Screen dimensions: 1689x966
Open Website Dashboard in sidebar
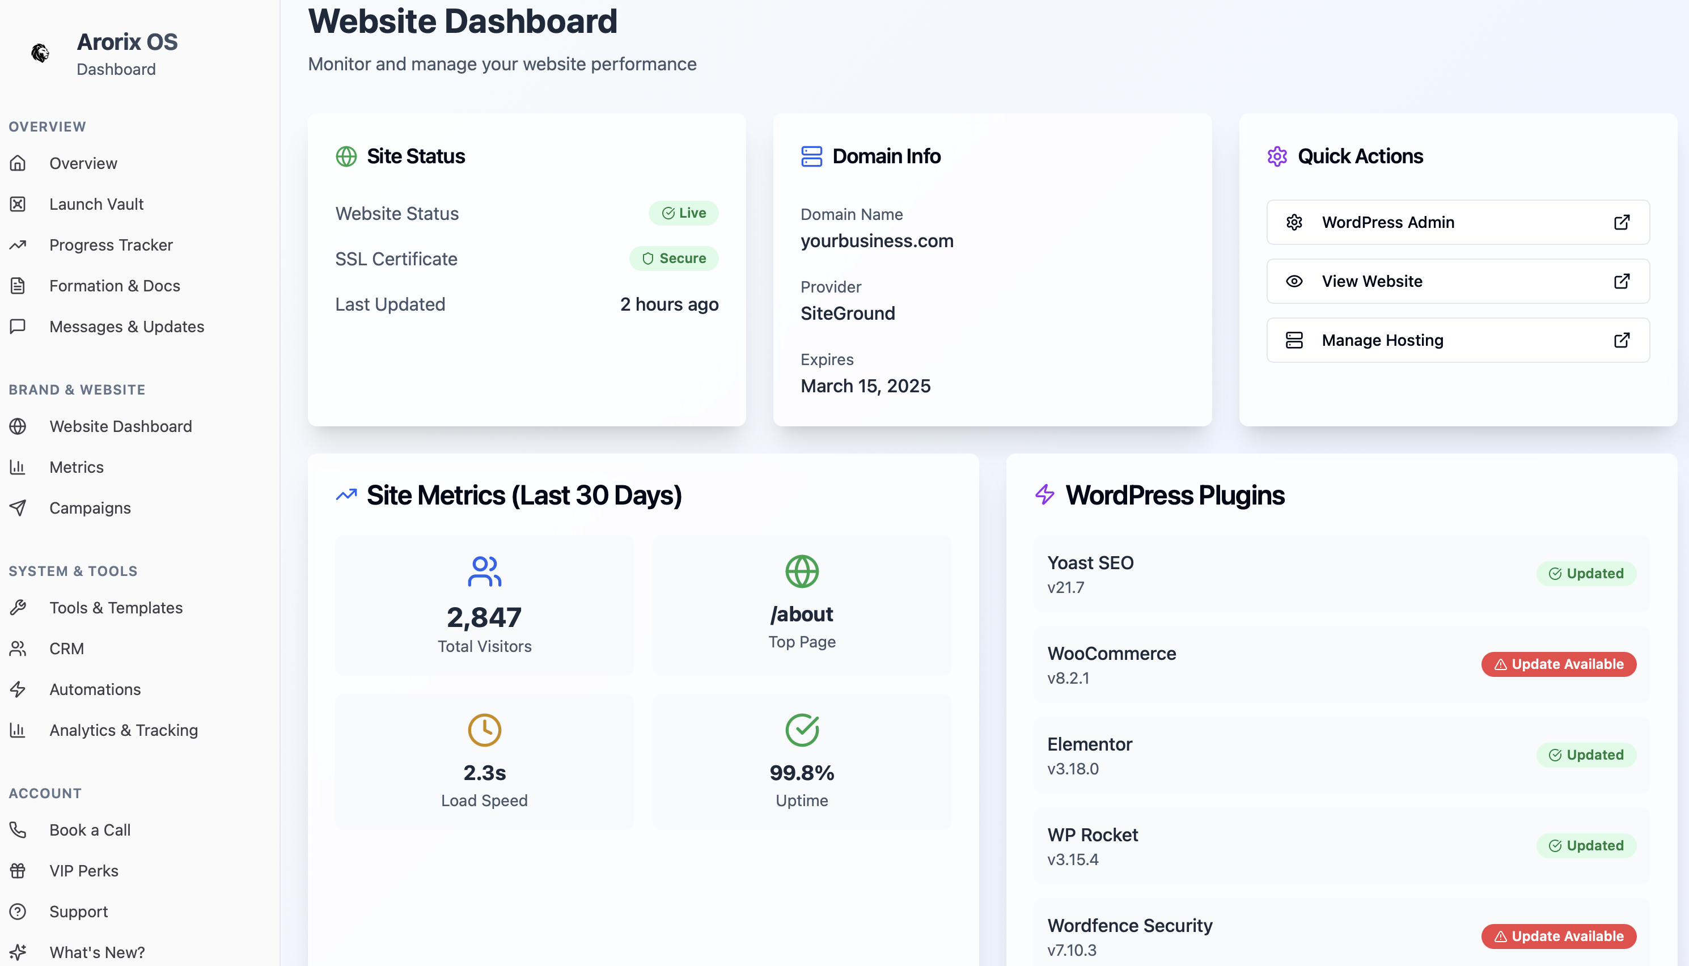pos(120,427)
